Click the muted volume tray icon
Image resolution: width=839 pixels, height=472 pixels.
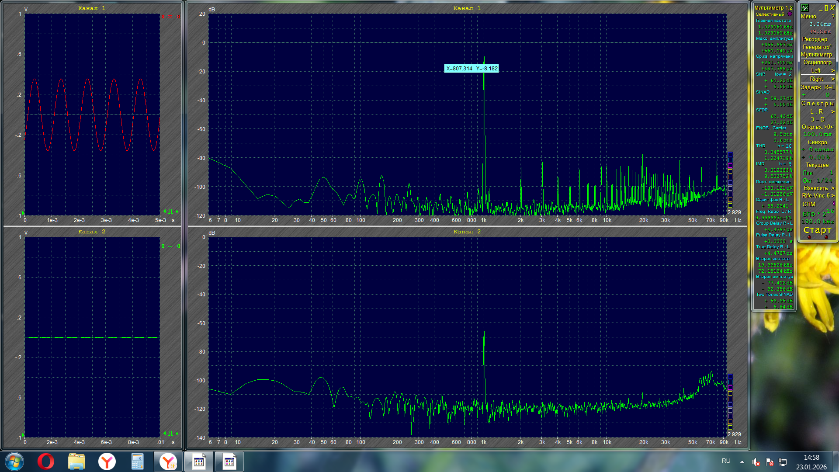[756, 462]
